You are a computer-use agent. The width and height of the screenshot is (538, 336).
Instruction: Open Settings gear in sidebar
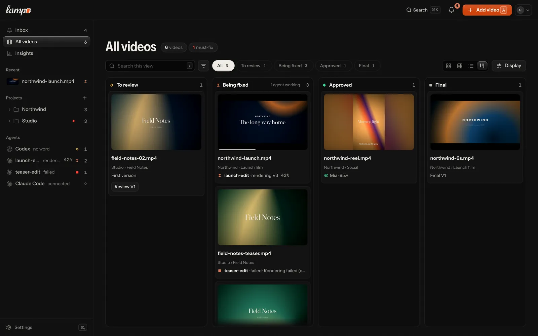click(x=9, y=328)
